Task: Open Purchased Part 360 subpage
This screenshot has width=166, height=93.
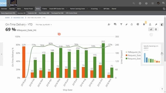Action: 57,13
